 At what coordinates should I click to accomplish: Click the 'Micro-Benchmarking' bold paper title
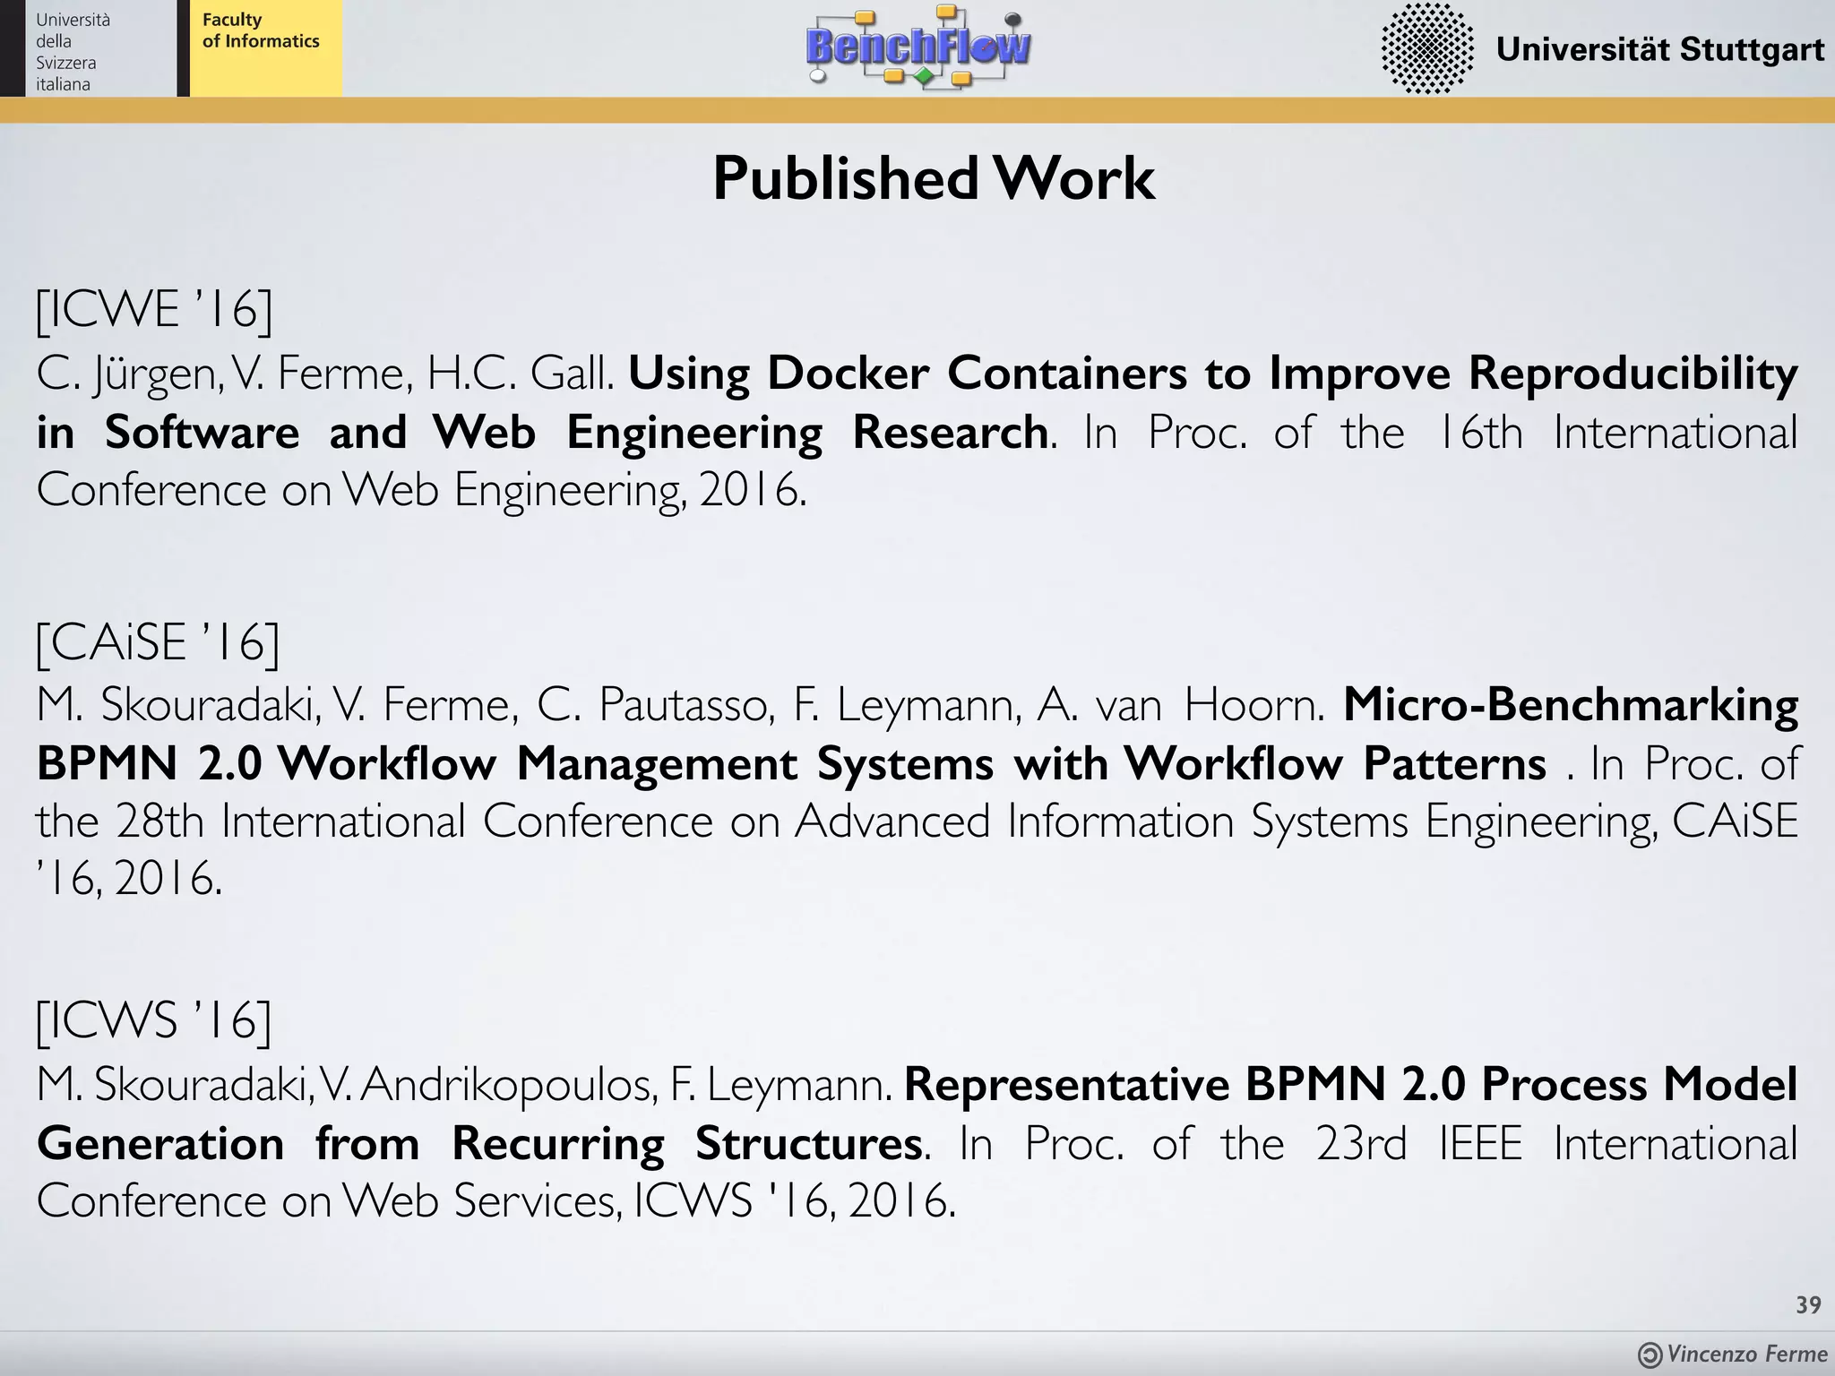1571,704
